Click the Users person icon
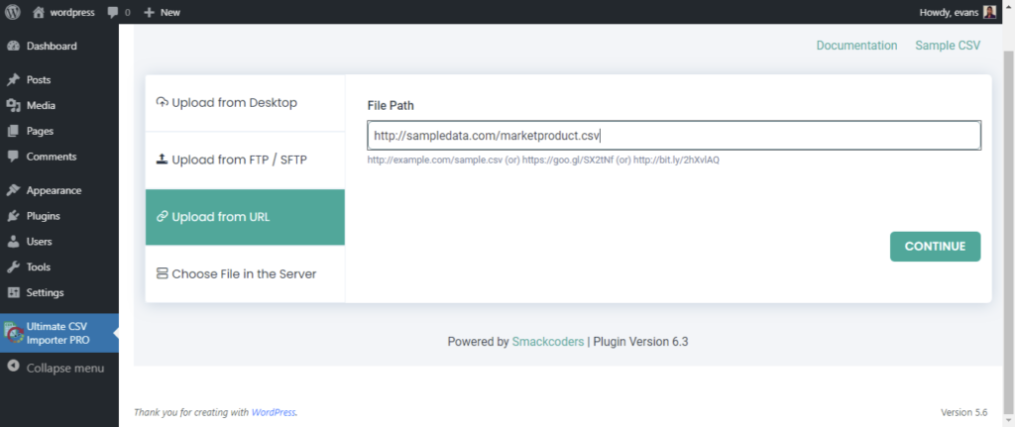Screen dimensions: 1015x427 tap(13, 242)
